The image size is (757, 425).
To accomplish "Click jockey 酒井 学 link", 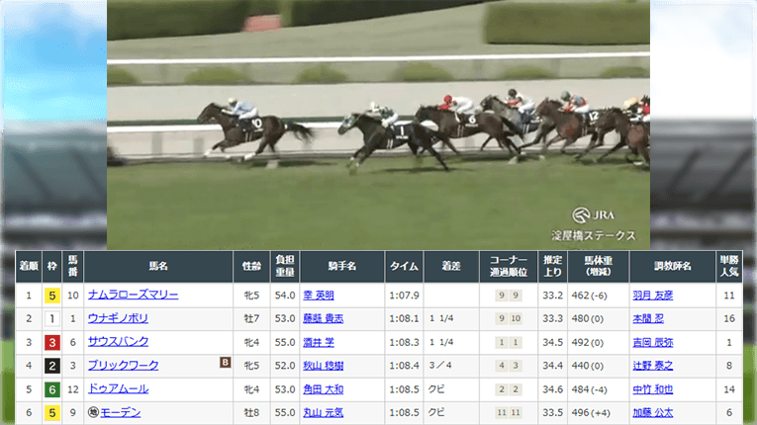I will (319, 342).
